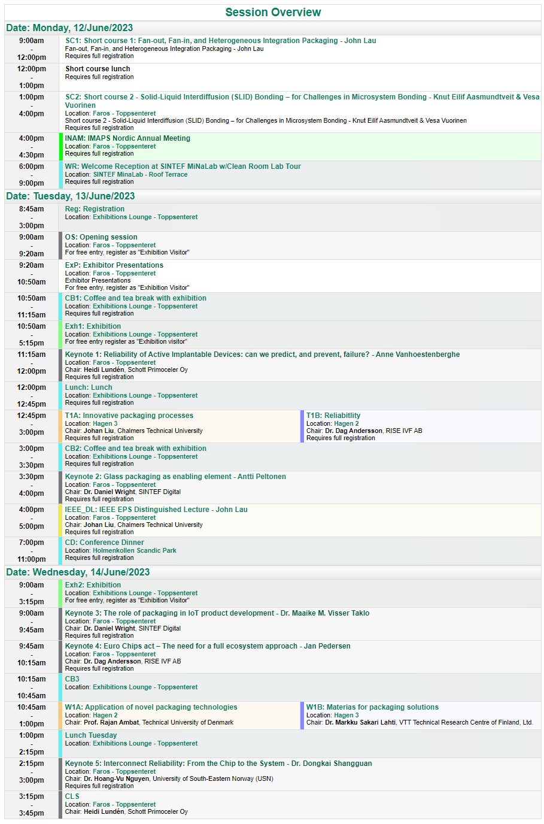Viewport: 544px width, 824px height.
Task: Open Exhibitions Lounge location in Lunch Tuesday row
Action: pos(145,743)
